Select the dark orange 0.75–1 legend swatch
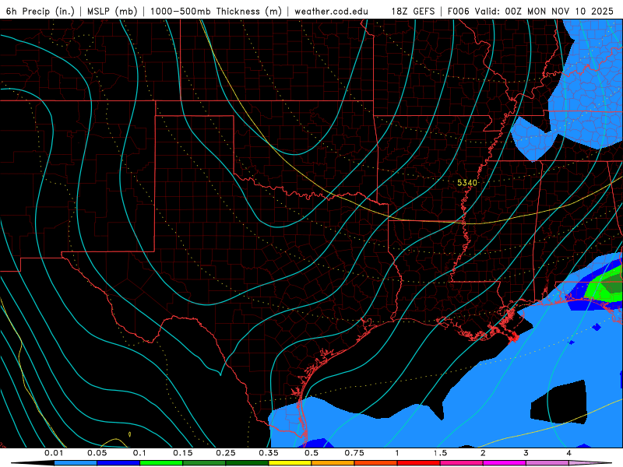Screen dimensions: 623x467 [376, 463]
